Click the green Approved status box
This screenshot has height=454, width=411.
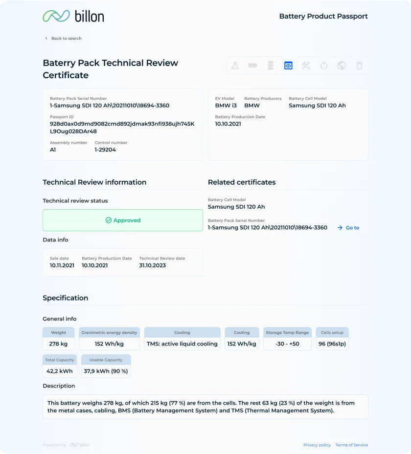coord(123,220)
